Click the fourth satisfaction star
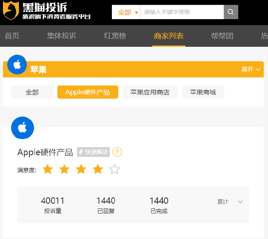This screenshot has width=268, height=239. pyautogui.click(x=98, y=169)
